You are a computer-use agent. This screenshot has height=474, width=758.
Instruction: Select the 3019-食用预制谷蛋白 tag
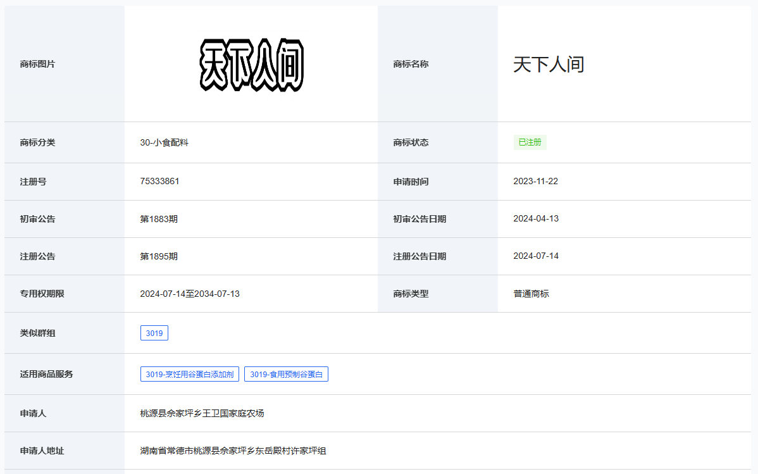click(286, 375)
